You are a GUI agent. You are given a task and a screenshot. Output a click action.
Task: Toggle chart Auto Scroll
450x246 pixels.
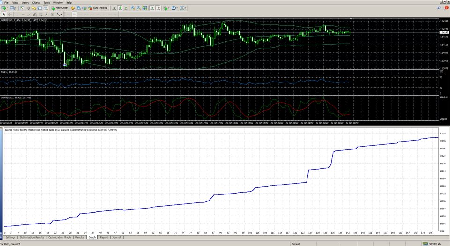click(152, 8)
